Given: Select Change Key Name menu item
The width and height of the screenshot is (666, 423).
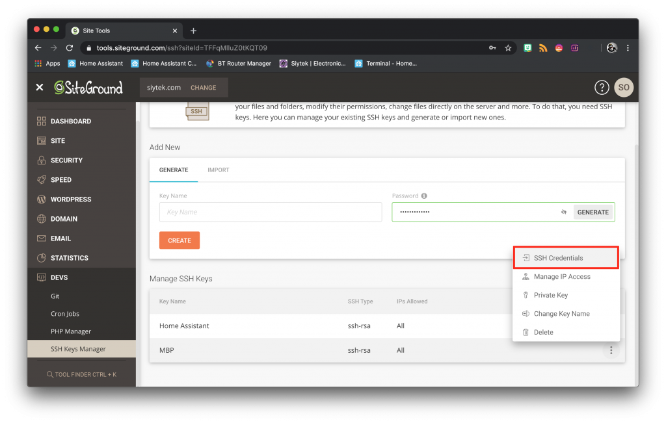Looking at the screenshot, I should pyautogui.click(x=566, y=314).
